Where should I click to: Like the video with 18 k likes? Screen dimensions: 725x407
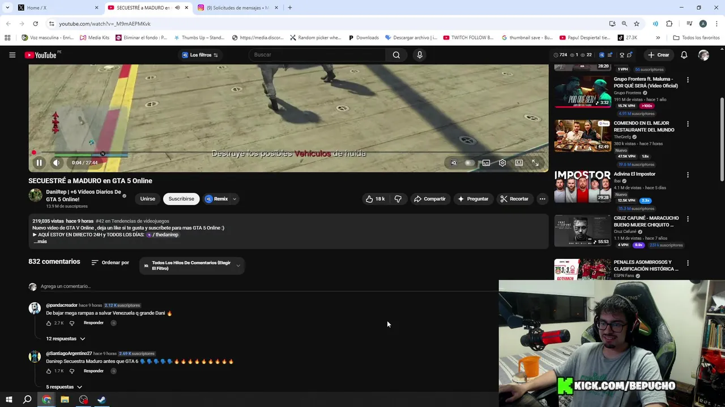click(375, 199)
